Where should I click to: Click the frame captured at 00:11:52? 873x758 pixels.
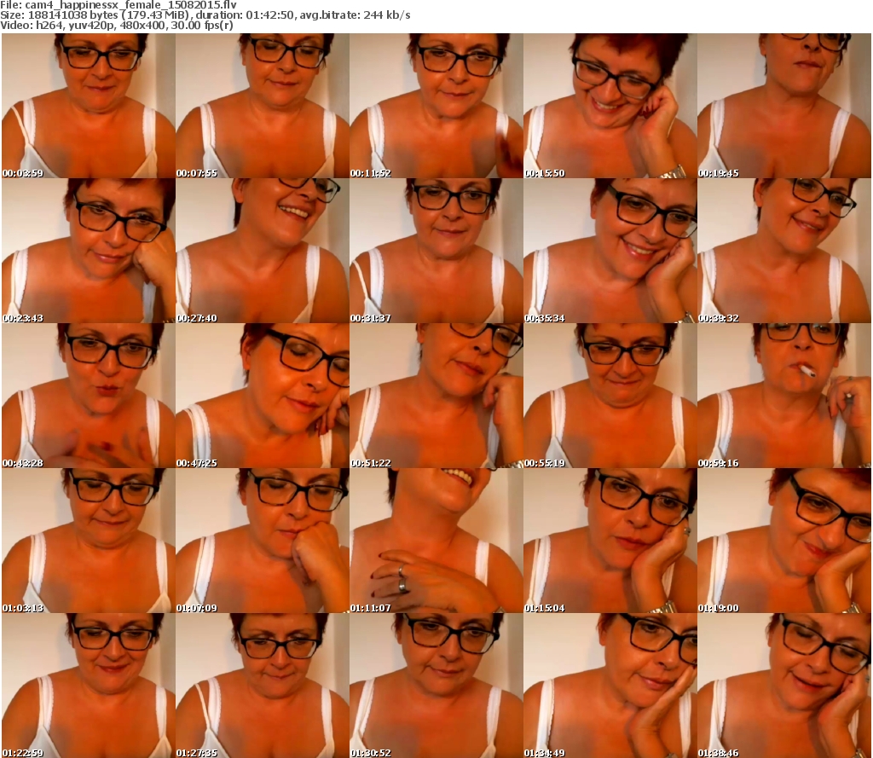436,106
